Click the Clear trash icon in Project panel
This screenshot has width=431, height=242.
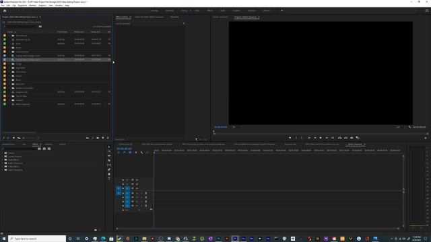[108, 138]
